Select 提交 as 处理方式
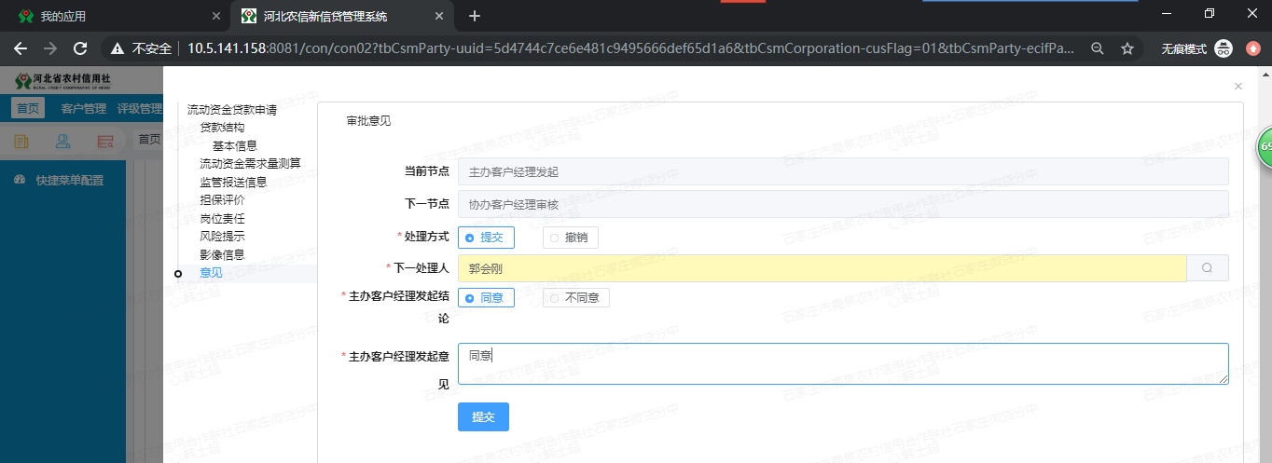The image size is (1272, 463). click(486, 238)
